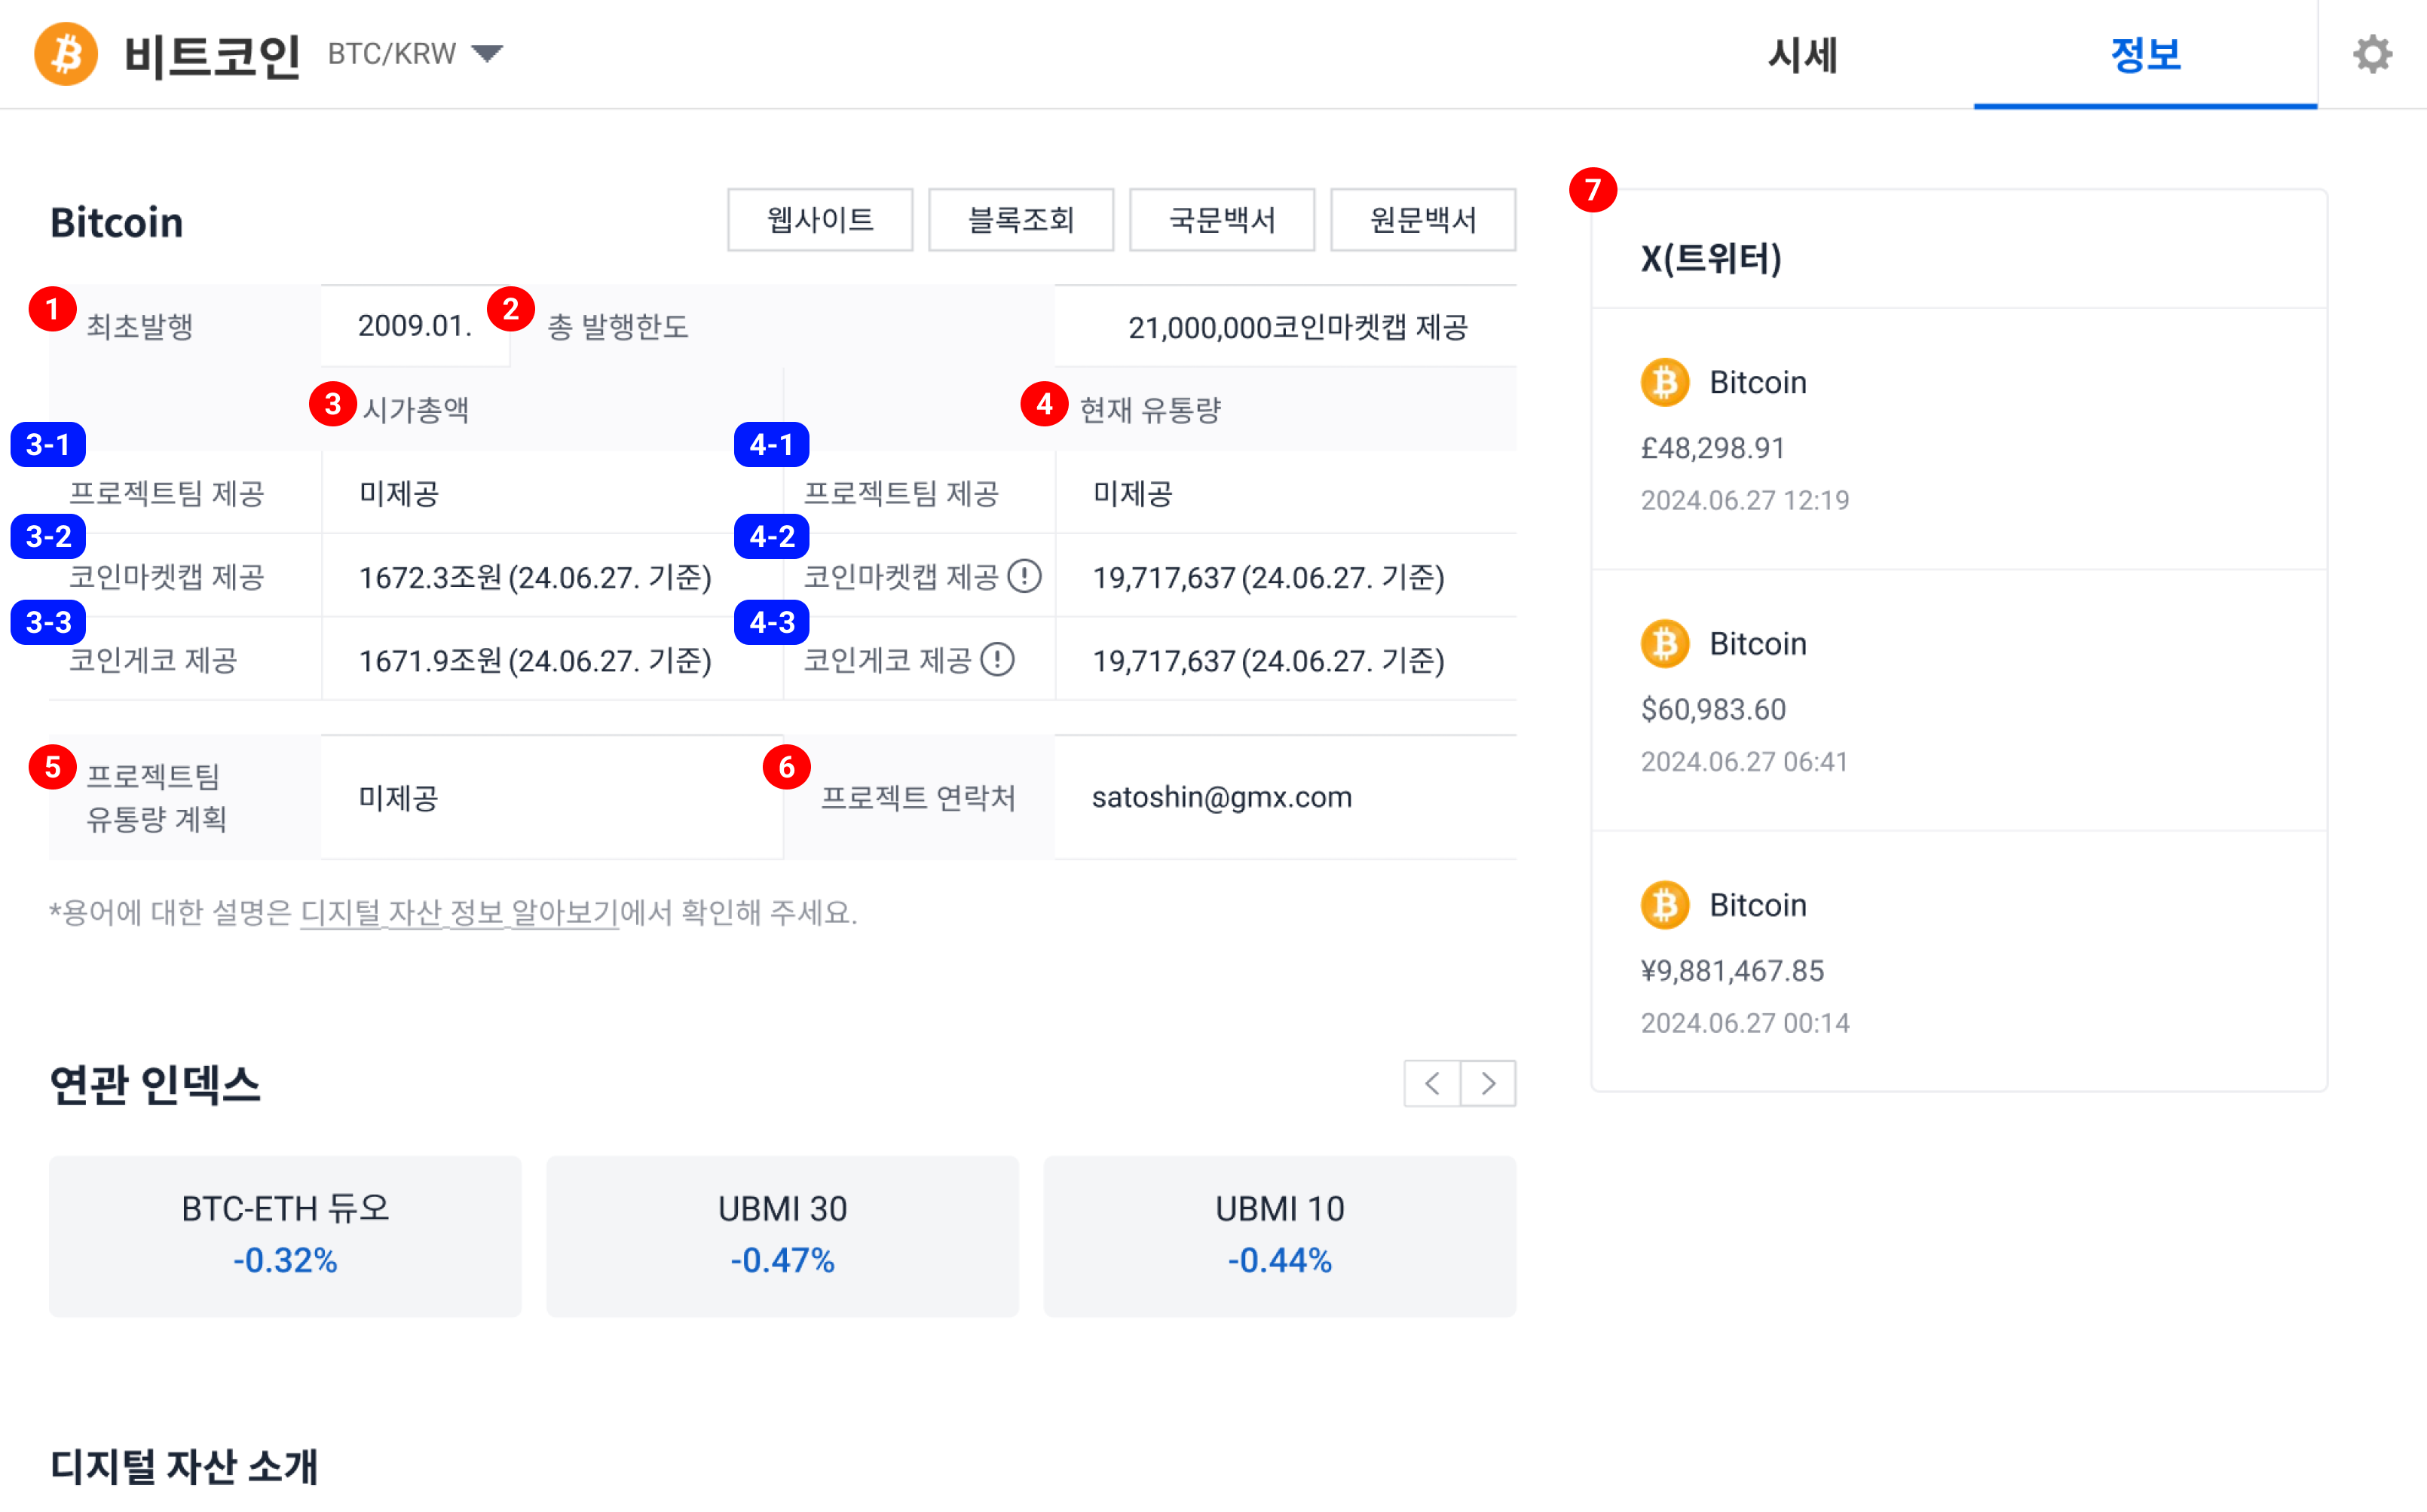Select the 1671.9조원 market cap value

pyautogui.click(x=430, y=660)
